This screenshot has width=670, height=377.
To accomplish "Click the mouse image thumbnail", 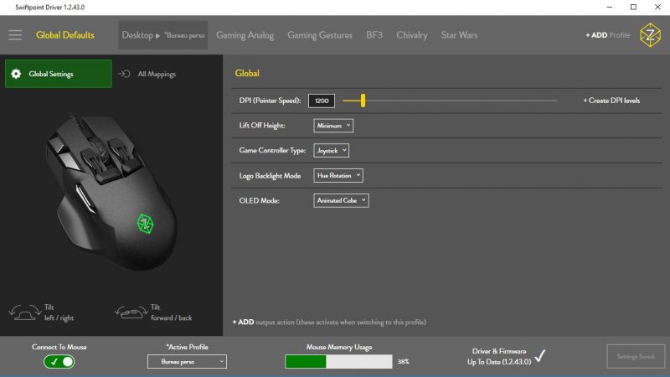I will [x=112, y=193].
